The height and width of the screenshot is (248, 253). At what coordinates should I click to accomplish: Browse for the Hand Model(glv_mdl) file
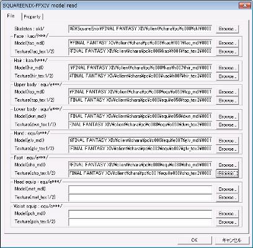[x=227, y=141]
